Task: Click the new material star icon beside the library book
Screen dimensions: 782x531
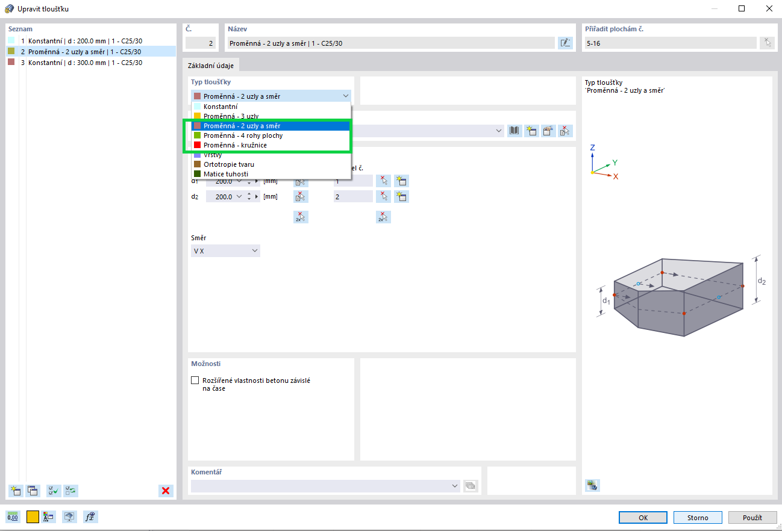Action: click(x=531, y=131)
